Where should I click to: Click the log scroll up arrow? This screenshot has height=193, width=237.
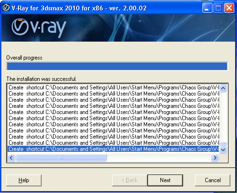(223, 88)
